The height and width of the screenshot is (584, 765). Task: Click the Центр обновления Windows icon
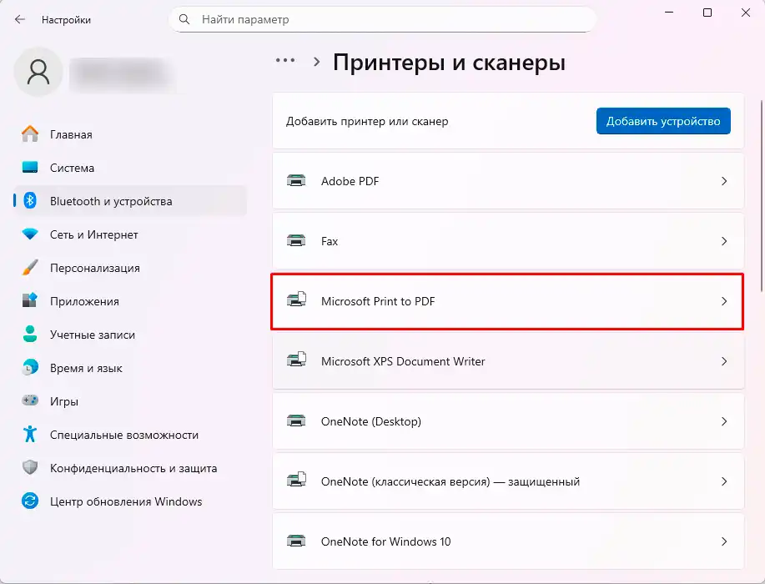(x=31, y=501)
